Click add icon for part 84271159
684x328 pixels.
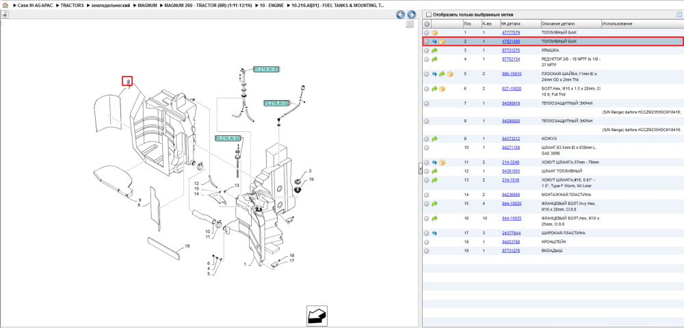(x=427, y=148)
